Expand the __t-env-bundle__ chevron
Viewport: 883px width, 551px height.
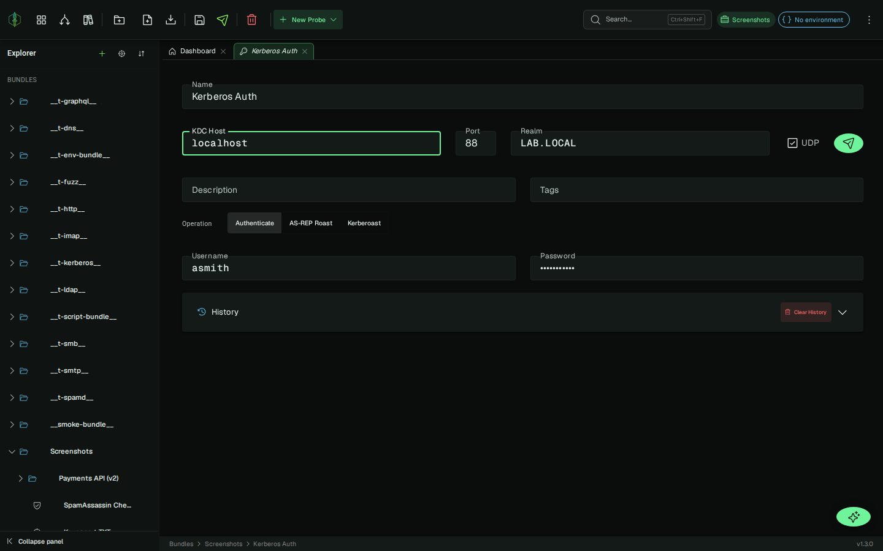click(x=12, y=155)
